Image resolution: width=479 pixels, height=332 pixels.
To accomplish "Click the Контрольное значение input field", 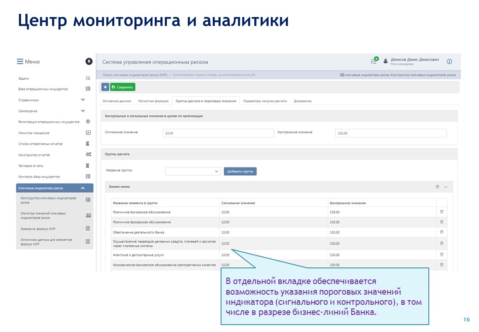I will (391, 133).
